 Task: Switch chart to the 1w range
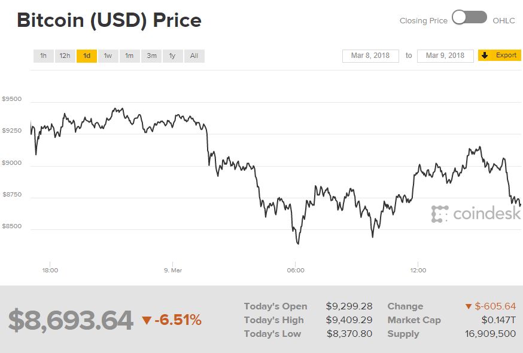tap(108, 56)
